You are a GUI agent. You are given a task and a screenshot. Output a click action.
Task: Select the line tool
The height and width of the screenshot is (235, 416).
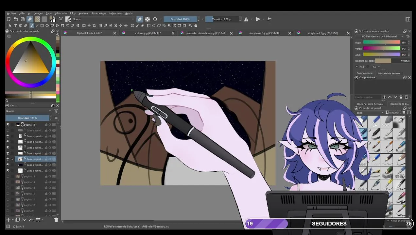37,25
